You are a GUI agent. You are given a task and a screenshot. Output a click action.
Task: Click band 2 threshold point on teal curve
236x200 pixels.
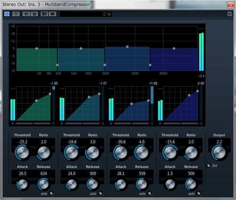(x=89, y=97)
